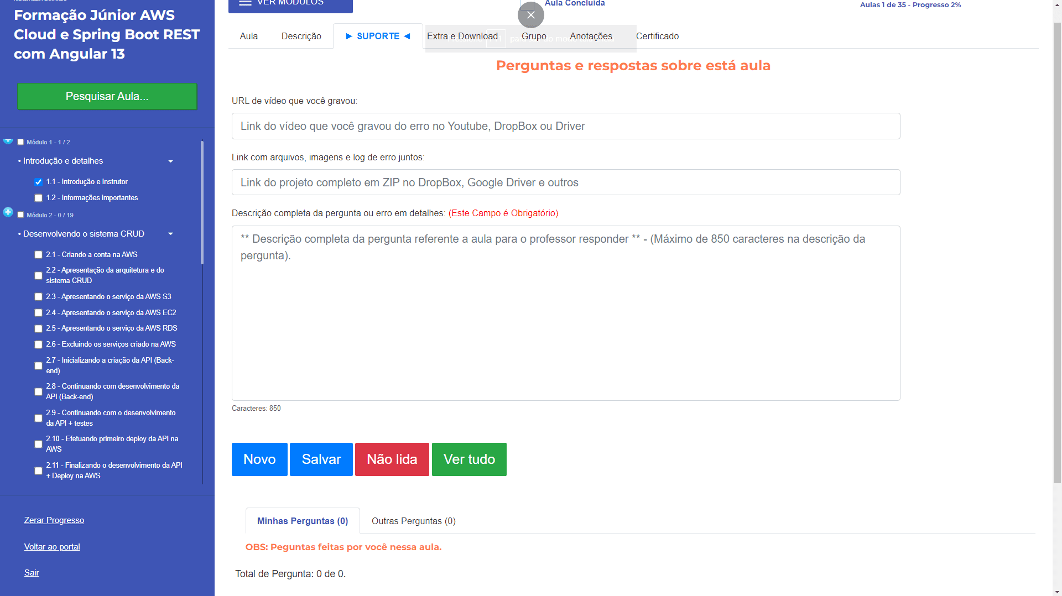Viewport: 1062px width, 596px height.
Task: Click the icon beside Módulo 1
Action: pyautogui.click(x=8, y=141)
